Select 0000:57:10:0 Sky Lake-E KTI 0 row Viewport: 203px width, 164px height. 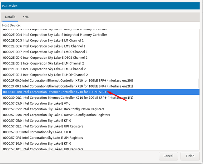[x=101, y=143]
